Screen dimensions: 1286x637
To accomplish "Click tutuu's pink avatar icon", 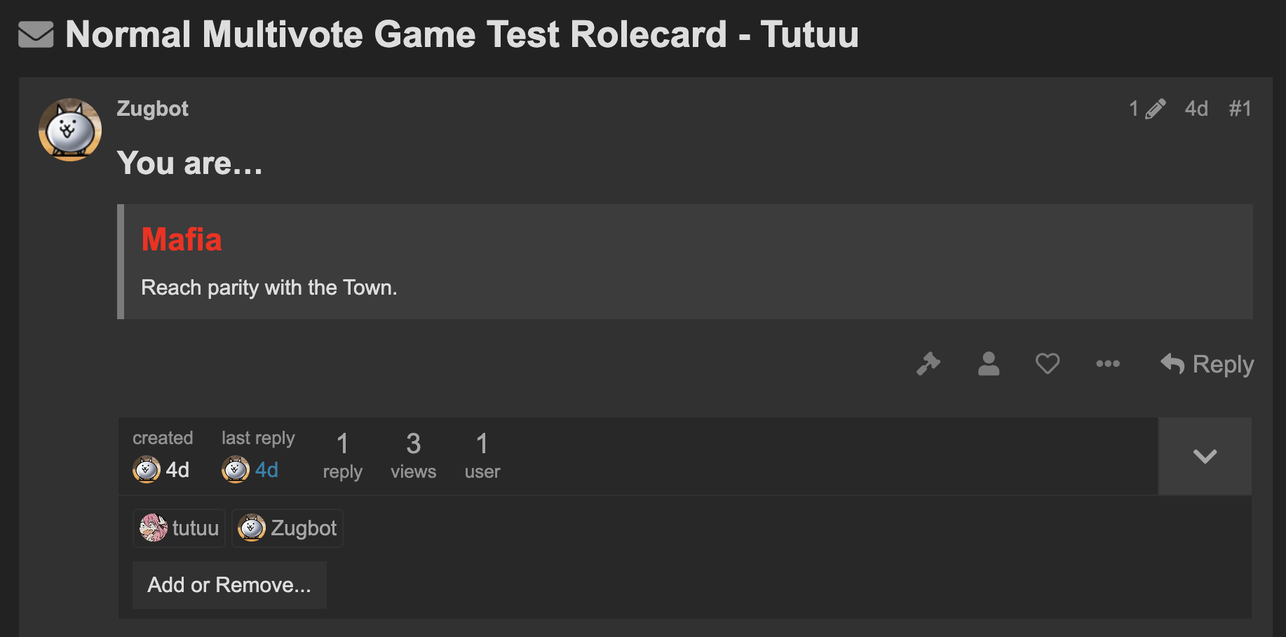I will tap(154, 528).
